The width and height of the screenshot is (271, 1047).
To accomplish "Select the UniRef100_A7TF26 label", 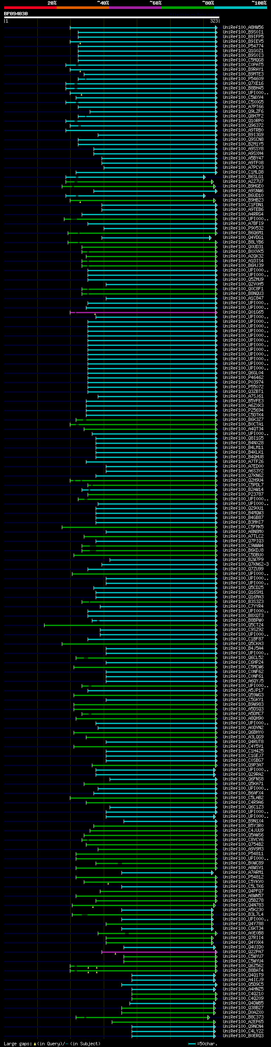I will 243,462.
